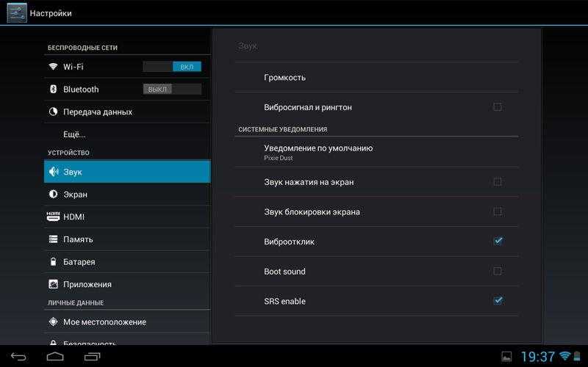Select Экран in settings list

pyautogui.click(x=127, y=194)
